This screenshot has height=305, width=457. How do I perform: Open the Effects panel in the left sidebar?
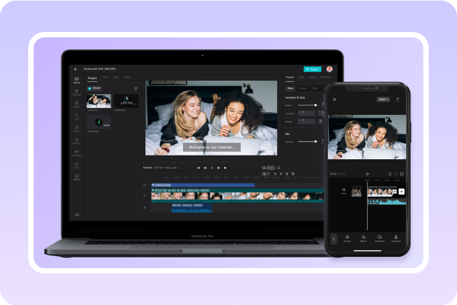pos(77,140)
